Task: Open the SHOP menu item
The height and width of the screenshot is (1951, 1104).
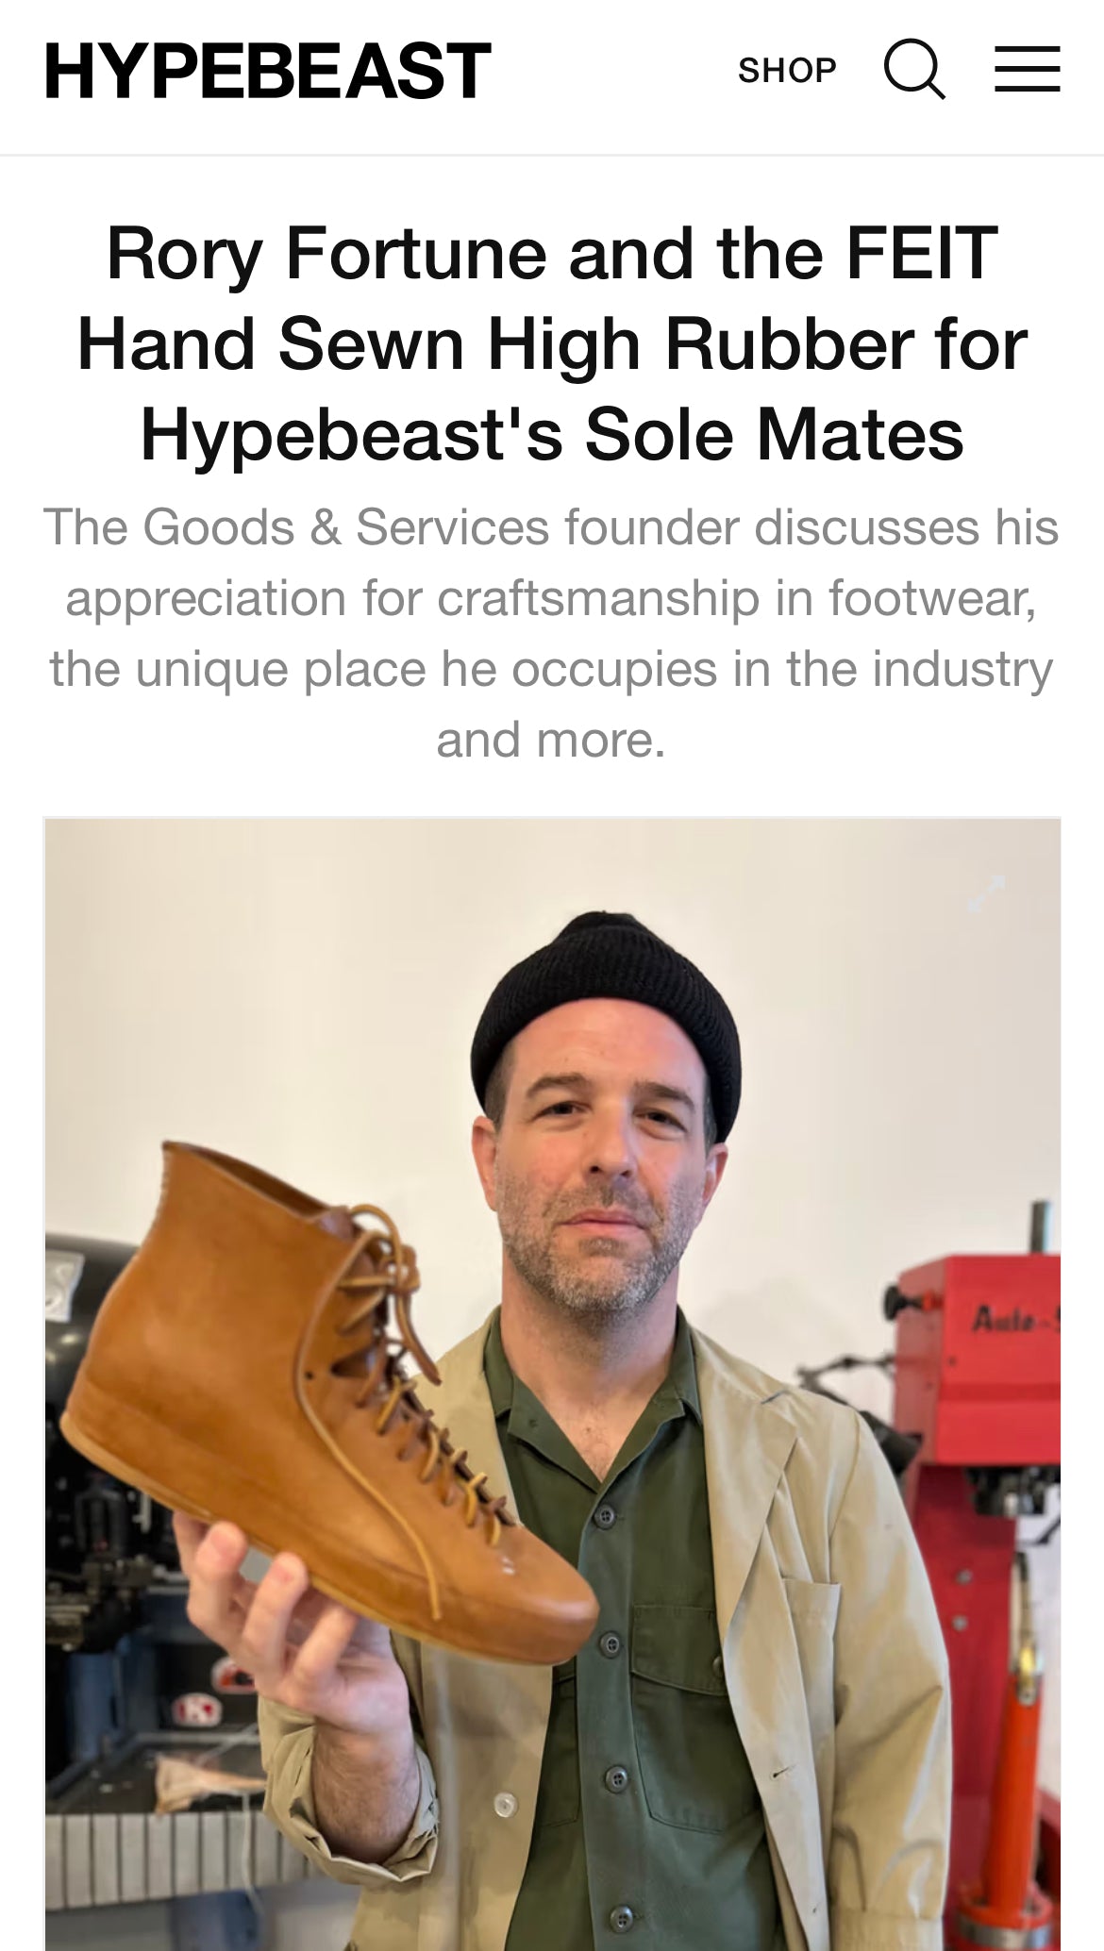Action: coord(787,71)
